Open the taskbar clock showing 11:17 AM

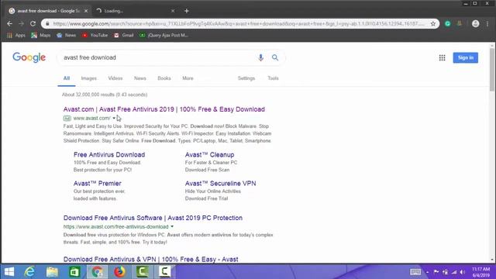coord(480,272)
